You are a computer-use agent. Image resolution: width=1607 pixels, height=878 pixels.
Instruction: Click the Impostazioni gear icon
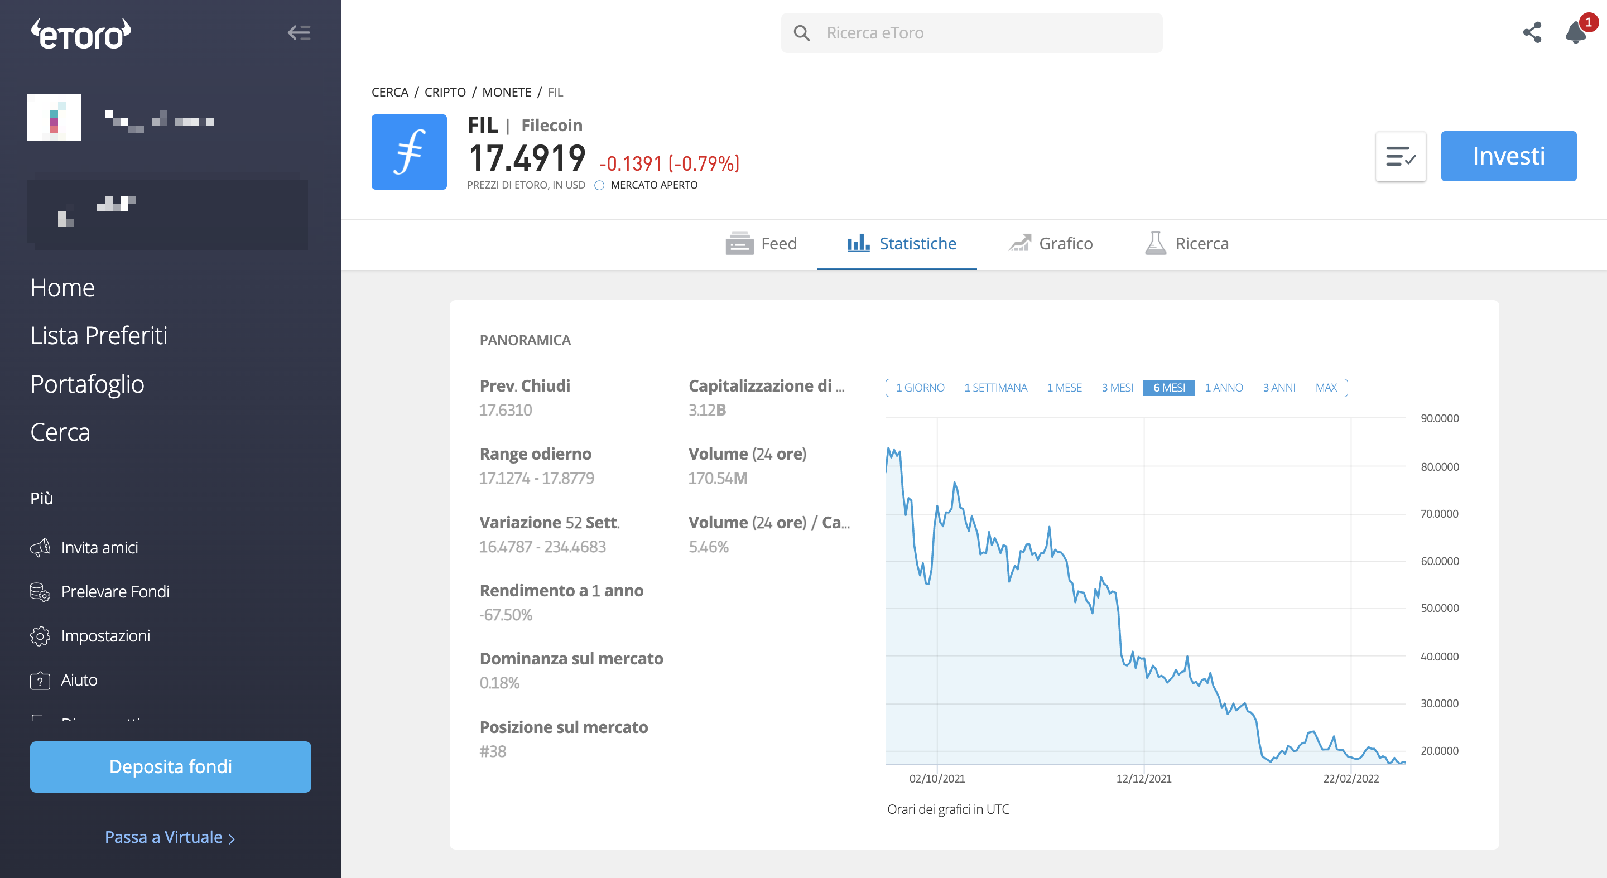pyautogui.click(x=40, y=636)
